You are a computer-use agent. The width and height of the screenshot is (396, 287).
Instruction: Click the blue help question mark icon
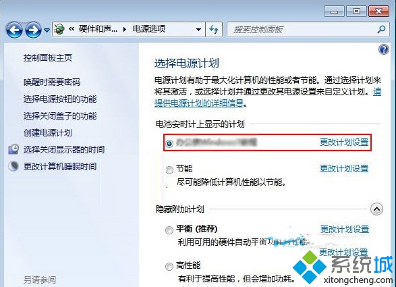[x=384, y=49]
